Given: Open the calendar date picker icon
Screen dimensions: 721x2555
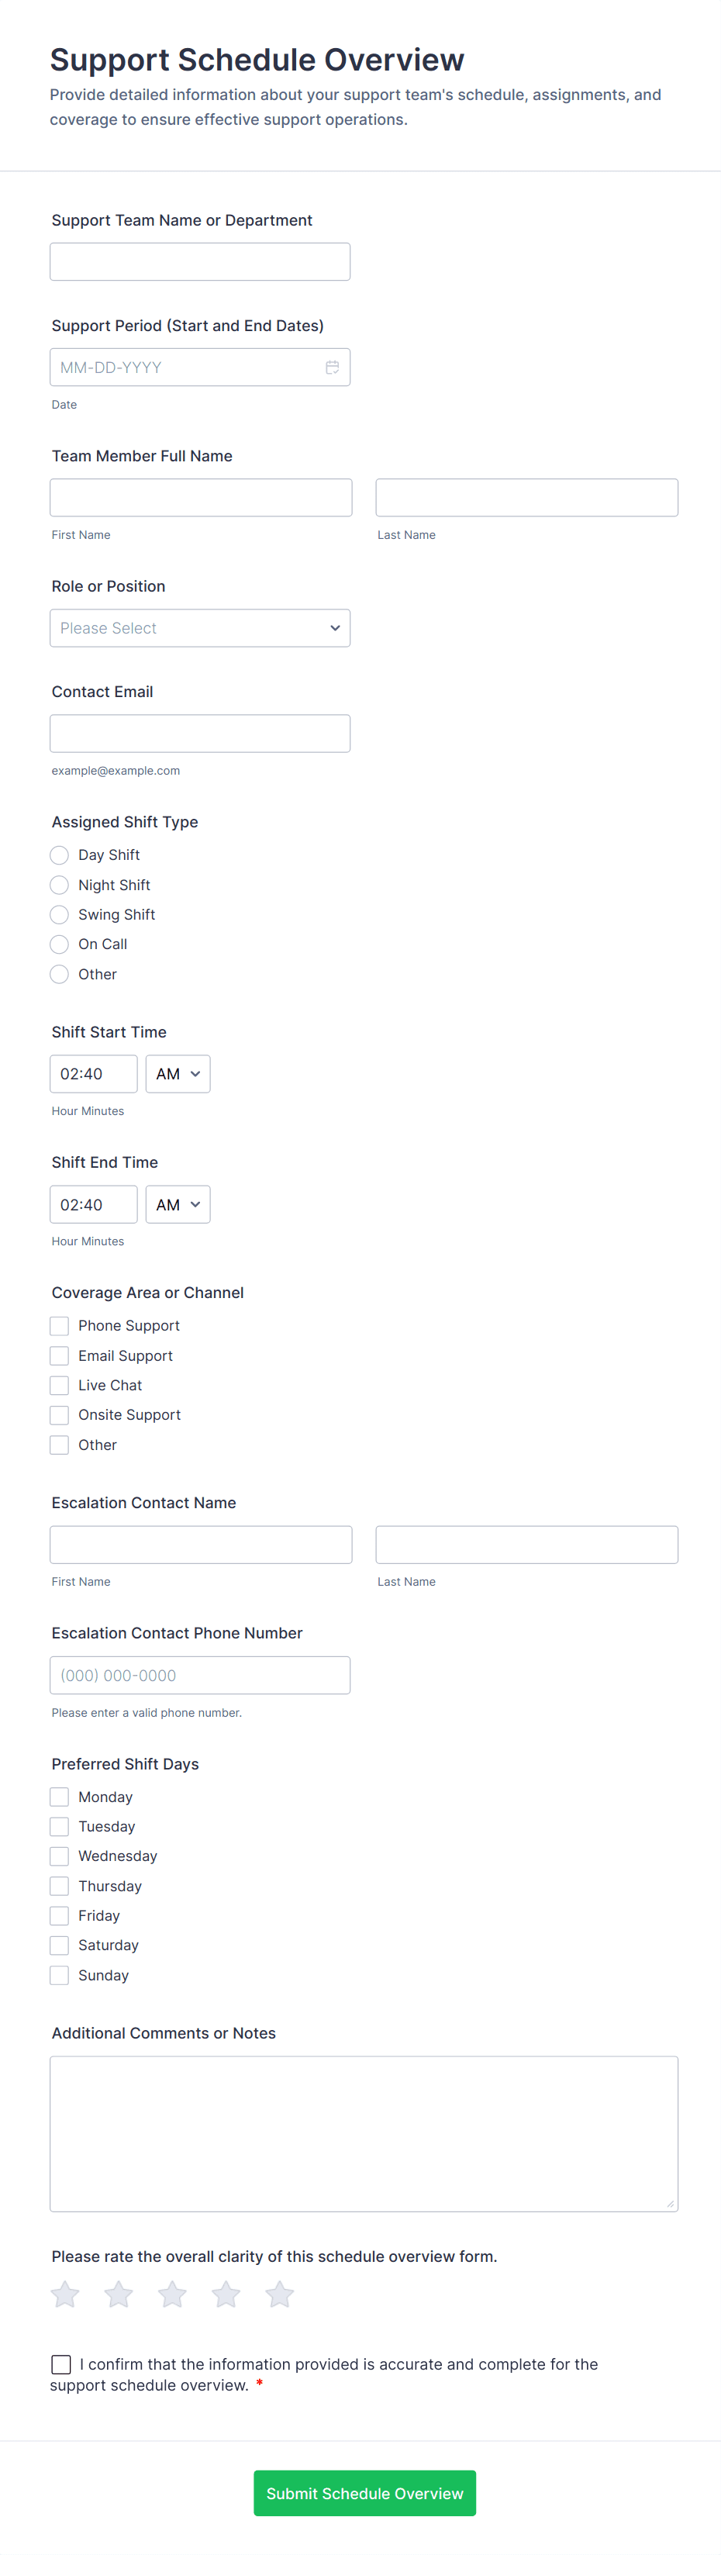Looking at the screenshot, I should click(333, 367).
